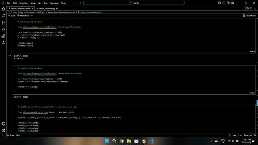Click line with train_test_split call
This screenshot has width=258, height=145.
(70, 117)
